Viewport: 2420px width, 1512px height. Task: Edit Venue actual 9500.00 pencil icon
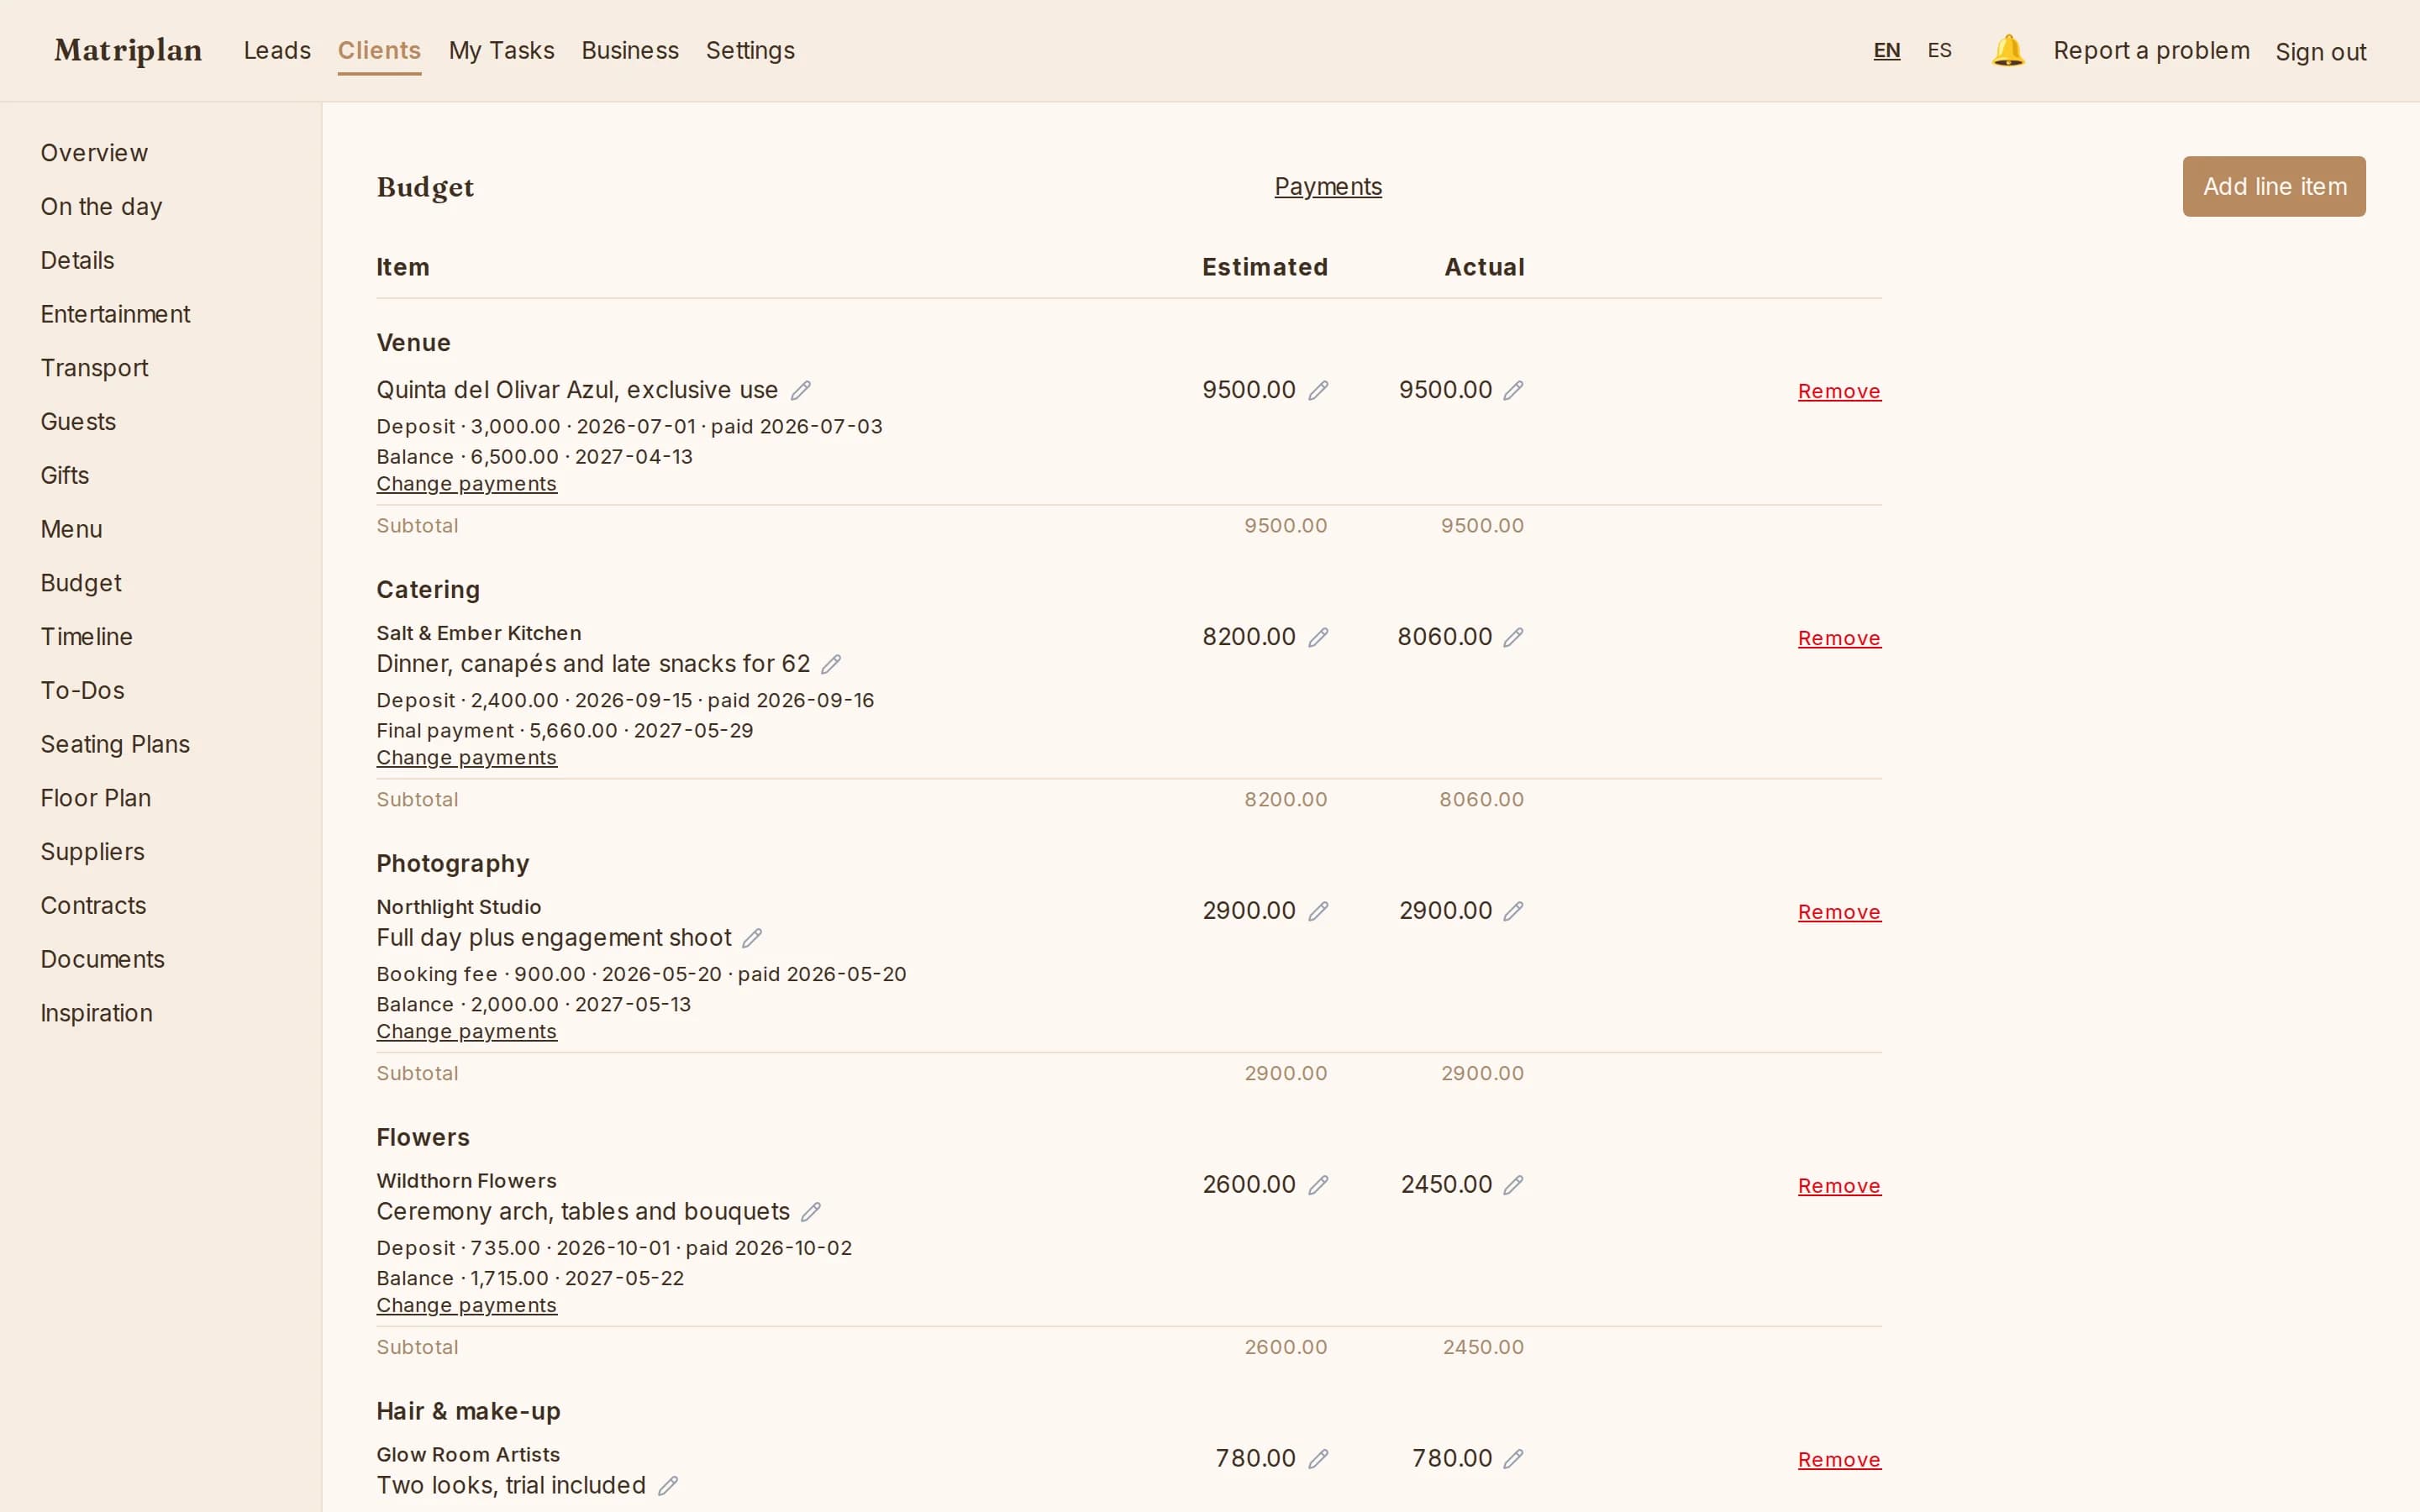coord(1513,390)
